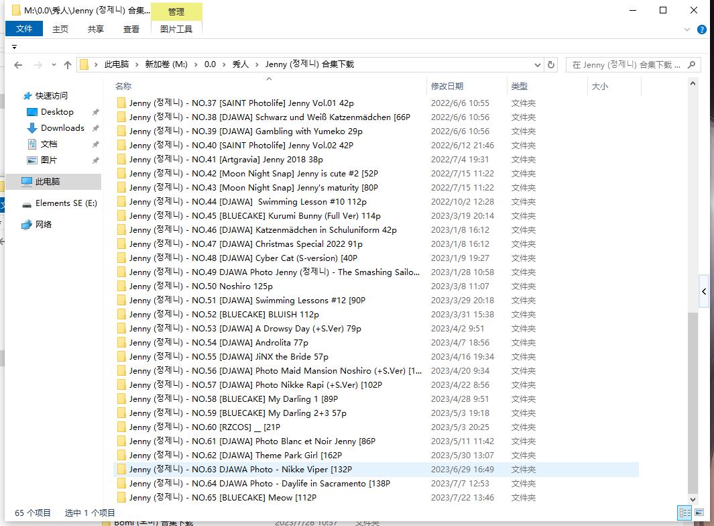Click the forward navigation arrow
The width and height of the screenshot is (714, 526).
click(x=38, y=64)
